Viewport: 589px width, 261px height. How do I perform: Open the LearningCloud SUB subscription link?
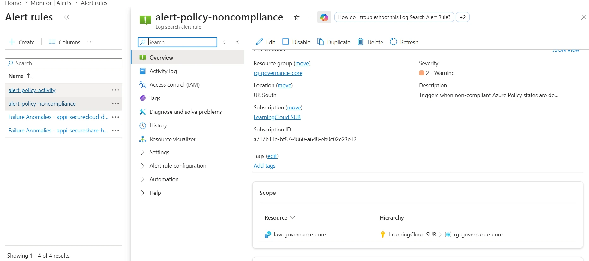coord(277,117)
